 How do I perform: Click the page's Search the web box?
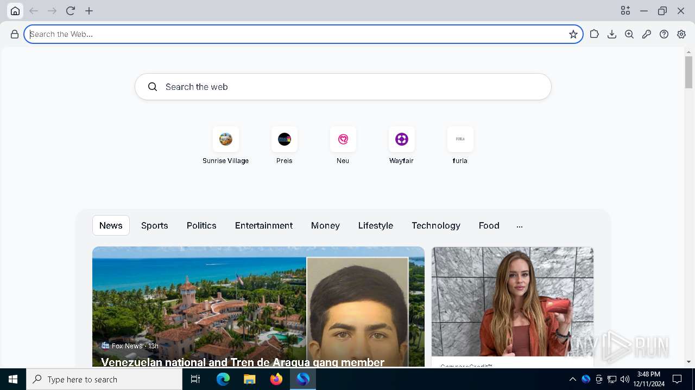[343, 87]
